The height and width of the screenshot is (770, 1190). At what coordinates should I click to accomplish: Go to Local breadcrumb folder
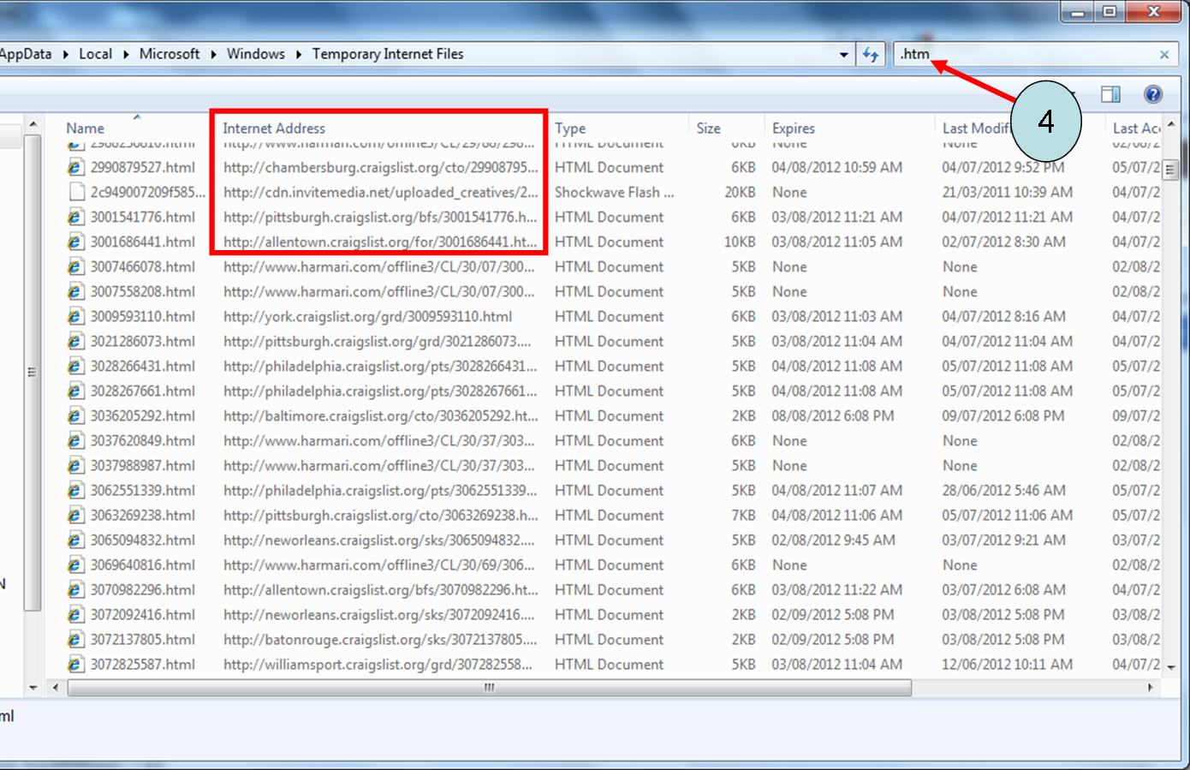[95, 54]
